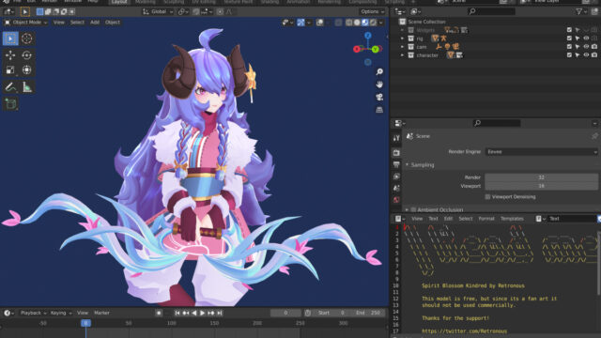Open the Playback dropdown in timeline
The image size is (601, 338).
coord(34,313)
